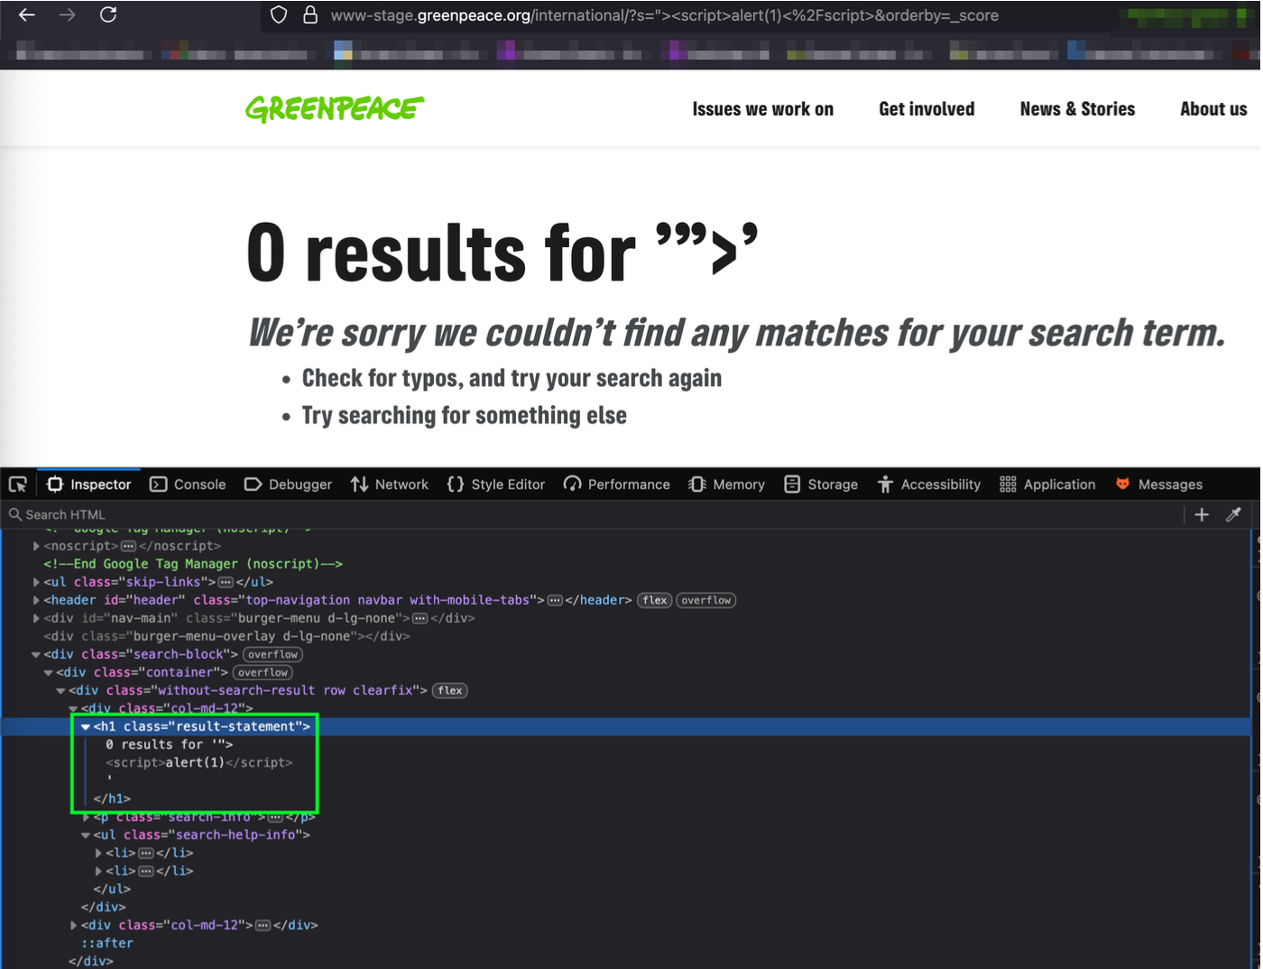Select the closing </h1> tag row
The height and width of the screenshot is (969, 1263).
click(x=112, y=798)
